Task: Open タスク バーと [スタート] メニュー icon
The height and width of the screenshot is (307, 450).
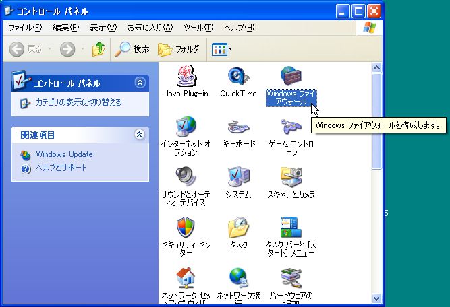Action: click(291, 227)
